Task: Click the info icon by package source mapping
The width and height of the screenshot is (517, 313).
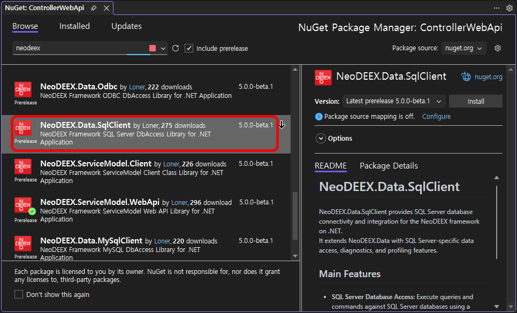Action: 318,116
